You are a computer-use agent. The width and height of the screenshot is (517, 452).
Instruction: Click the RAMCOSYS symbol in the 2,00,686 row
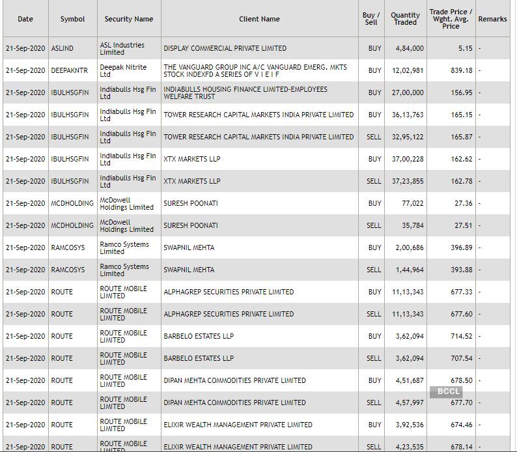(x=68, y=247)
